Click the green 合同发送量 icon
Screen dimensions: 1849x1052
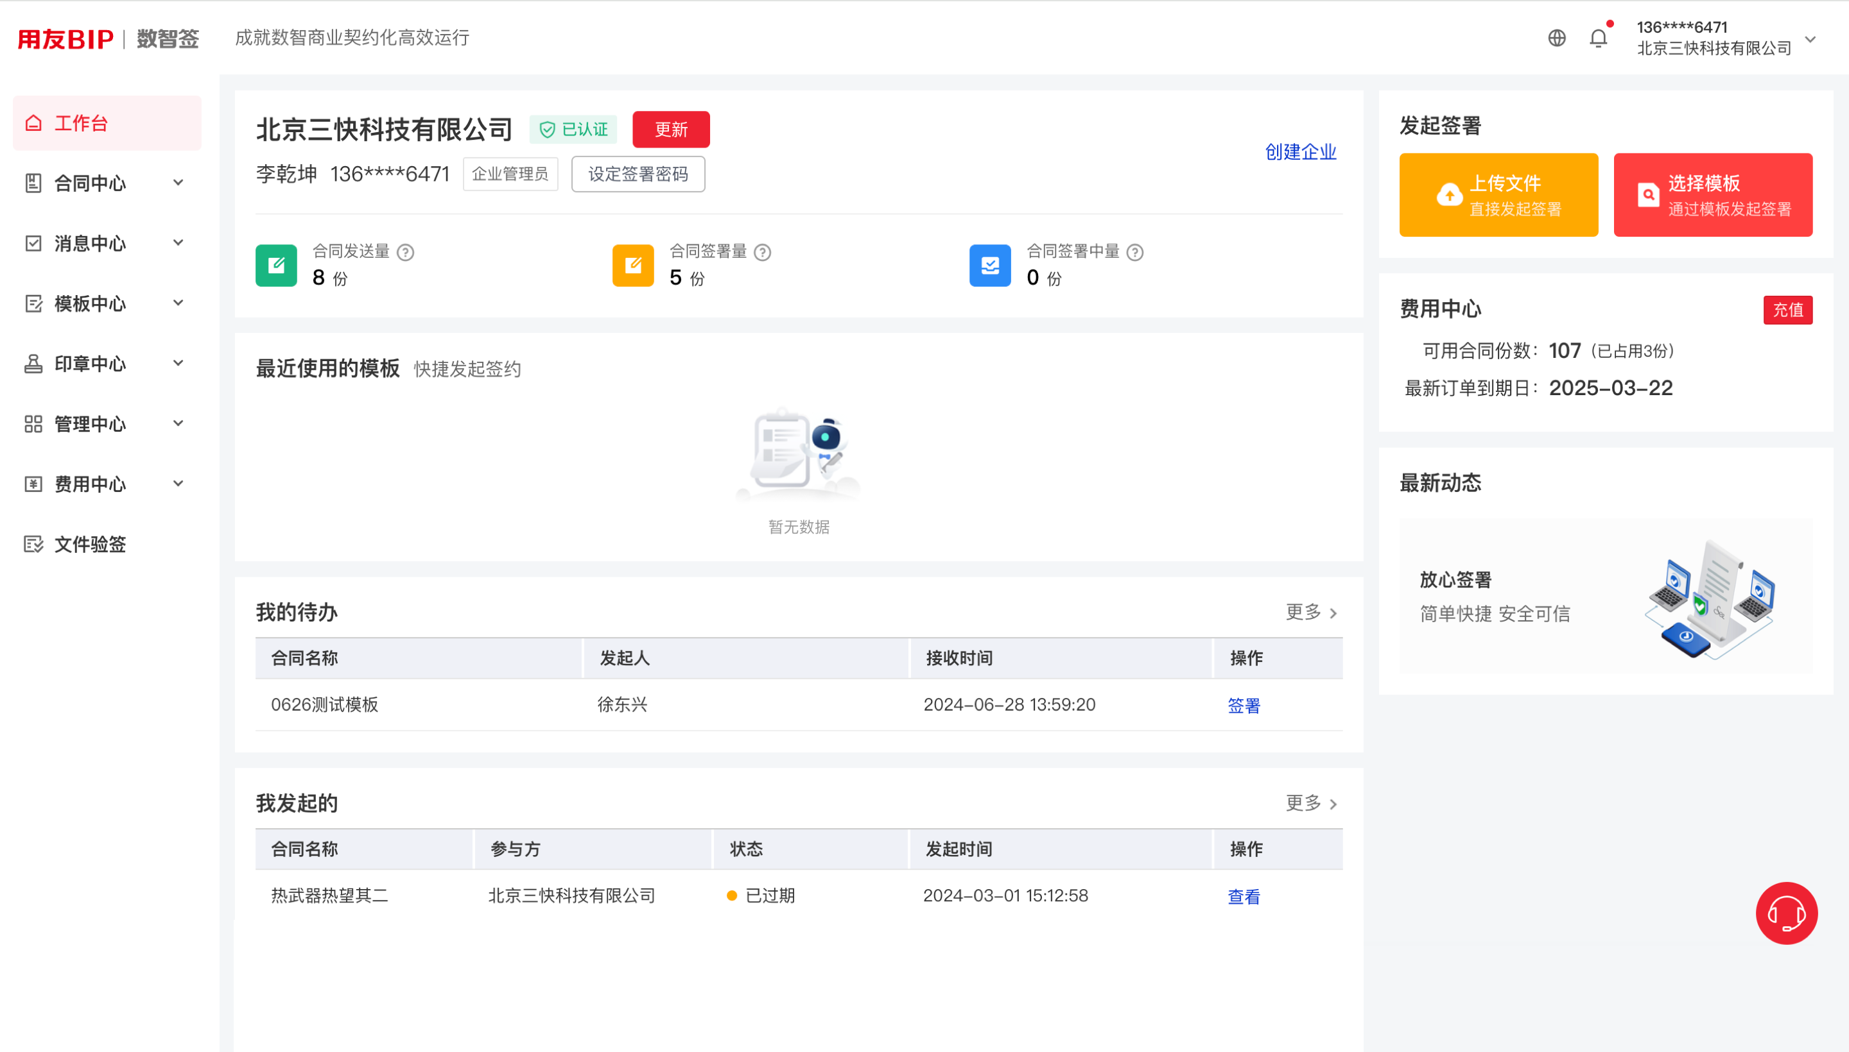[x=276, y=265]
